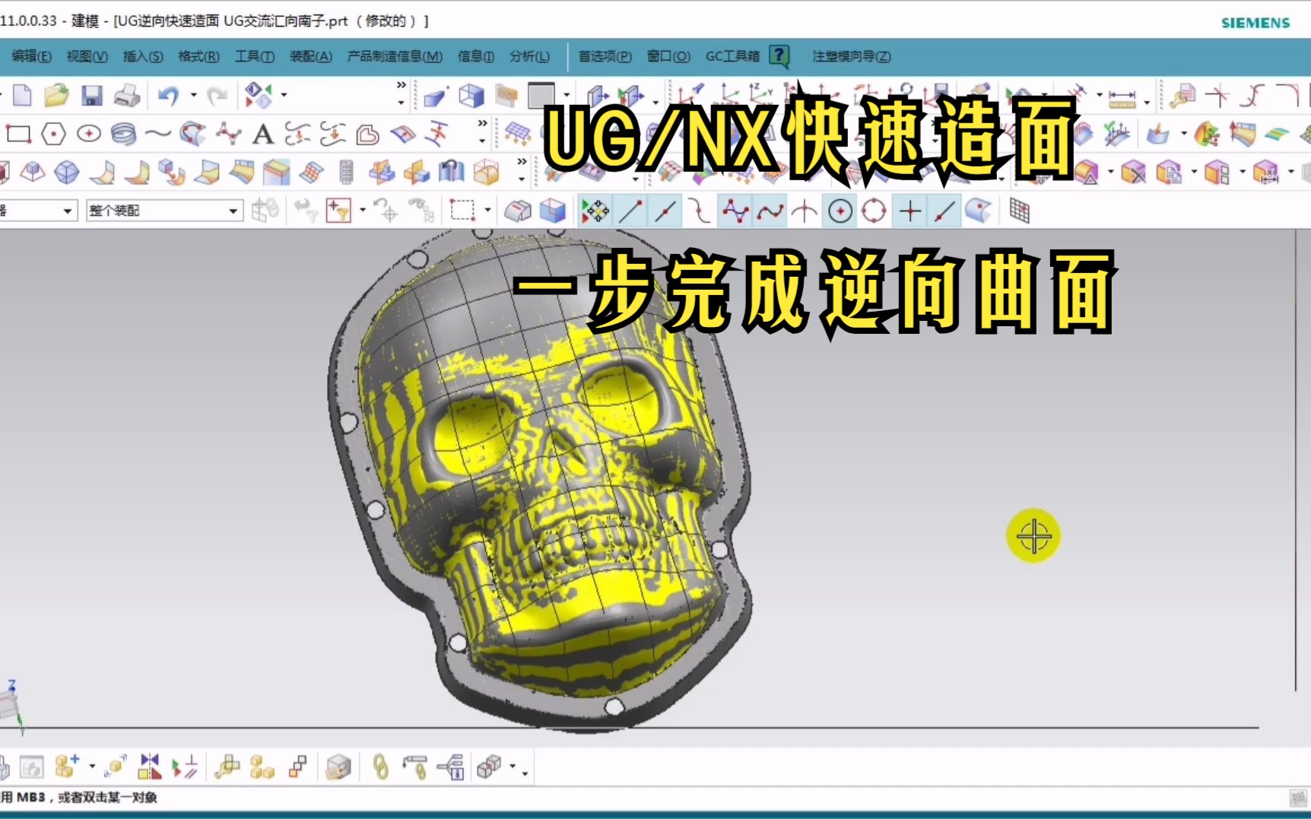This screenshot has width=1311, height=819.
Task: Open the 整个装配 selection scope dropdown
Action: coord(233,210)
